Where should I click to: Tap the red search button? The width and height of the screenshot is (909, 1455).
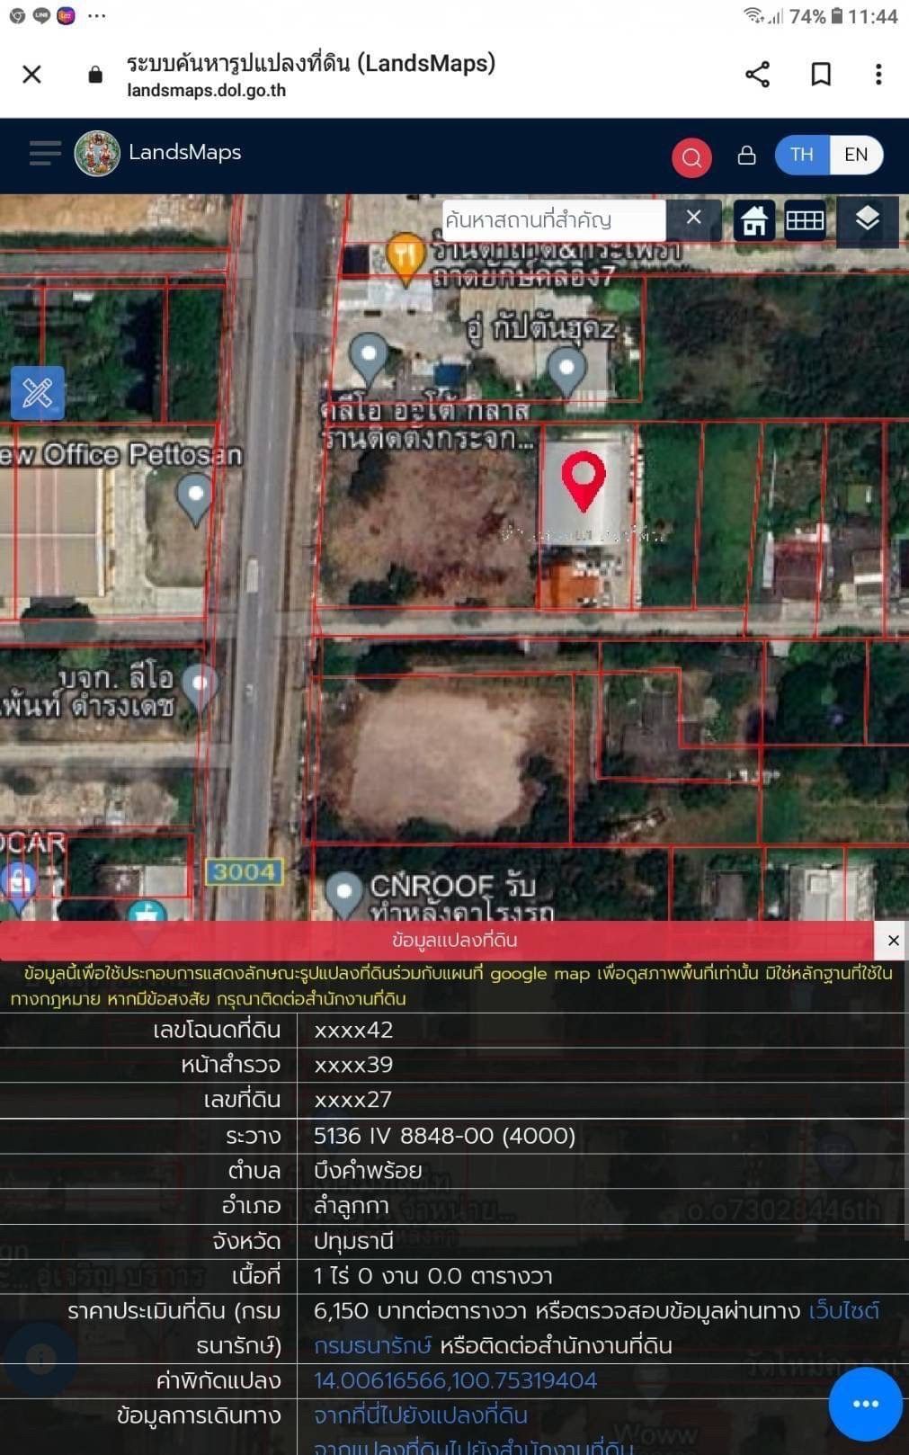pyautogui.click(x=691, y=157)
